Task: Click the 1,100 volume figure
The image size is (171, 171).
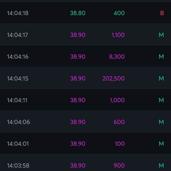Action: pyautogui.click(x=118, y=35)
